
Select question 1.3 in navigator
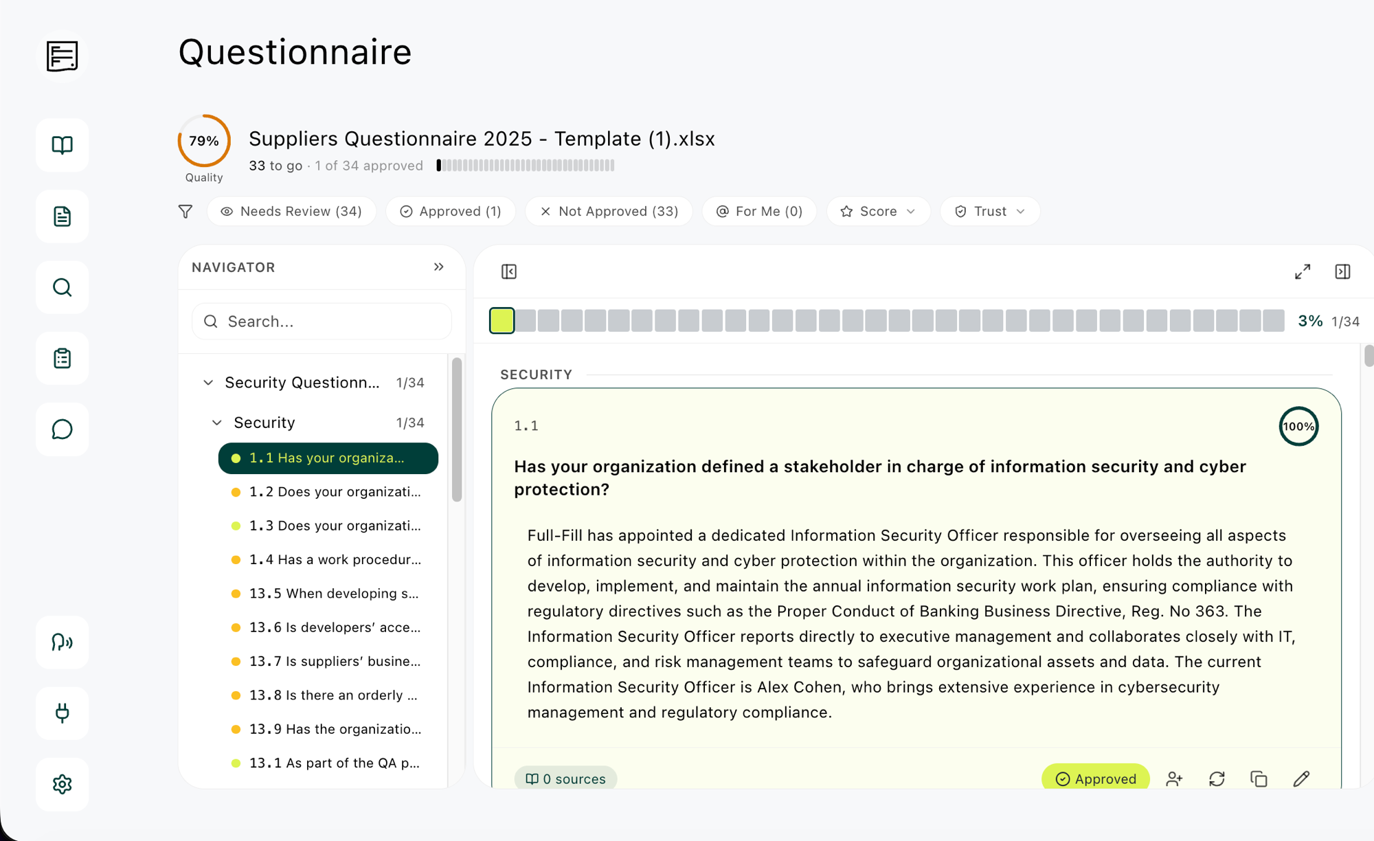328,526
